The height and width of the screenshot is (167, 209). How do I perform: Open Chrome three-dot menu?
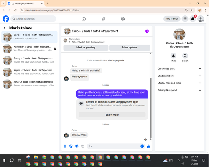click(x=205, y=10)
